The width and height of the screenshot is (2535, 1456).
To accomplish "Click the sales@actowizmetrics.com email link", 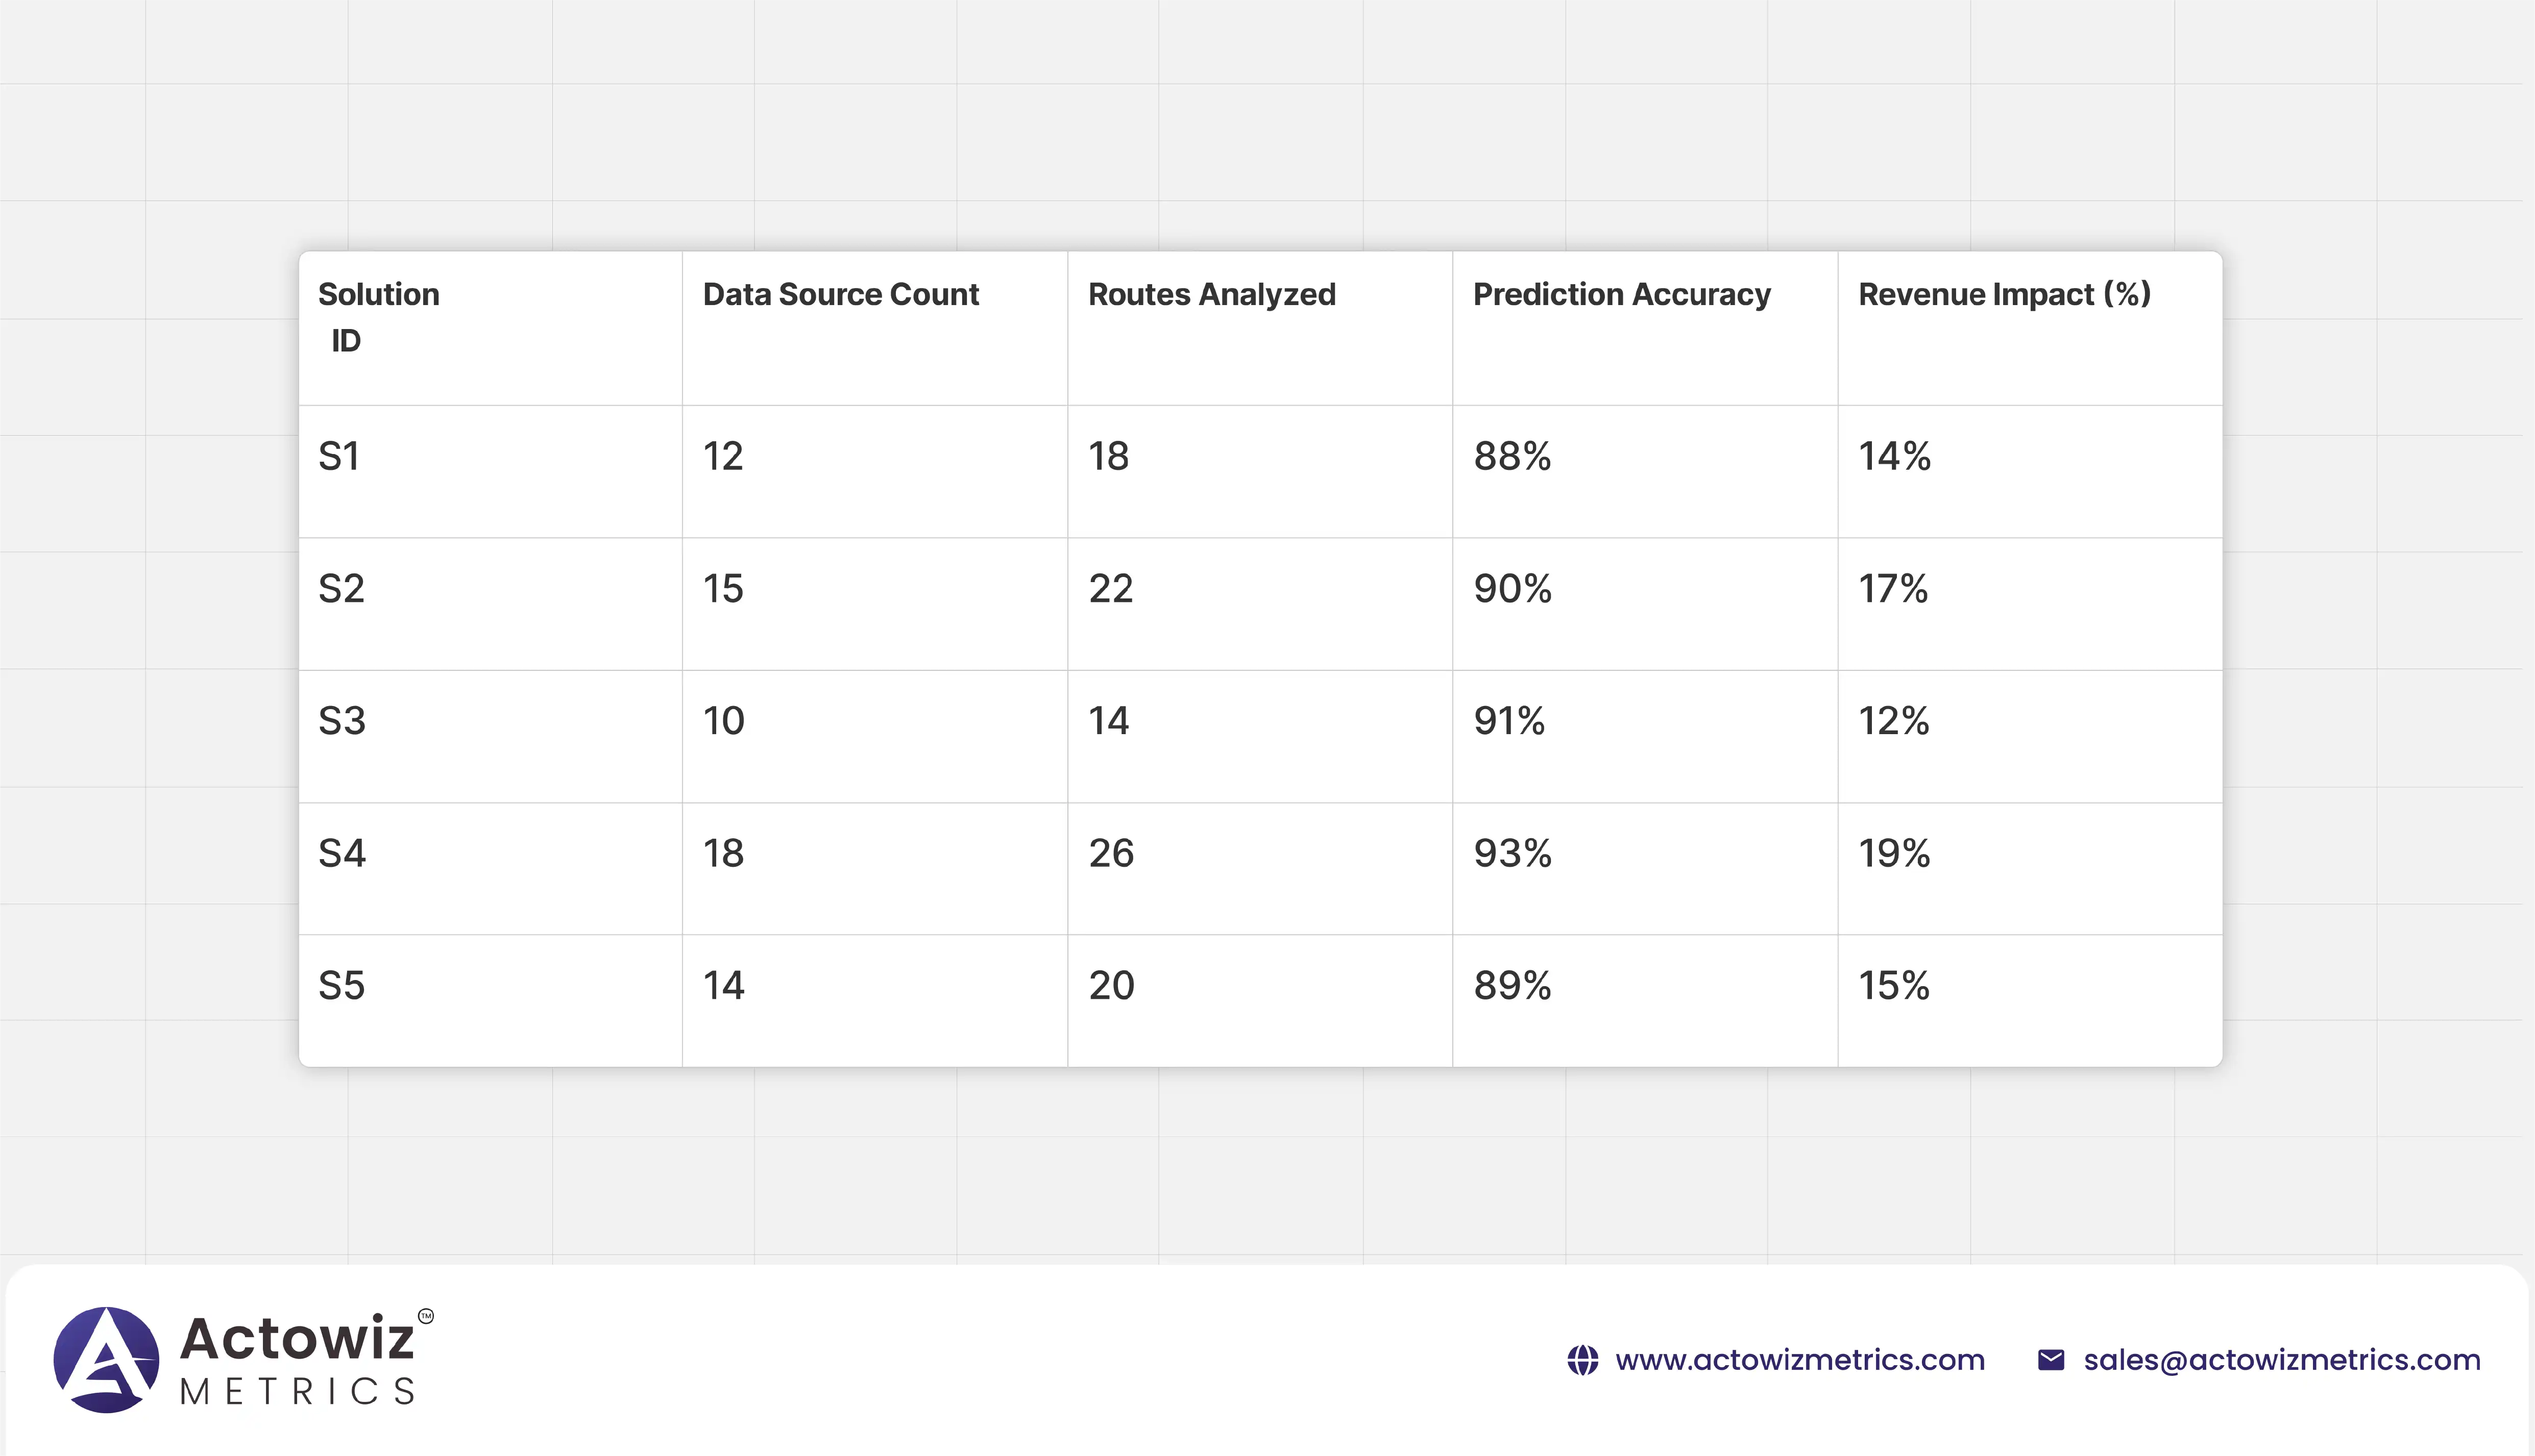I will (x=2281, y=1360).
